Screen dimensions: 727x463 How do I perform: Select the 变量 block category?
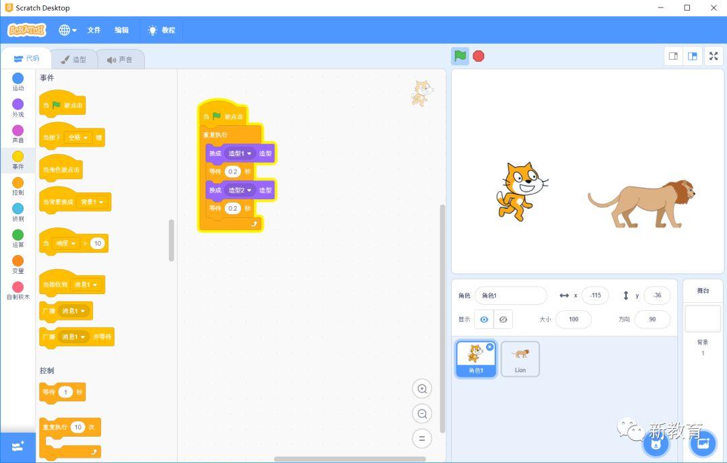(x=18, y=264)
